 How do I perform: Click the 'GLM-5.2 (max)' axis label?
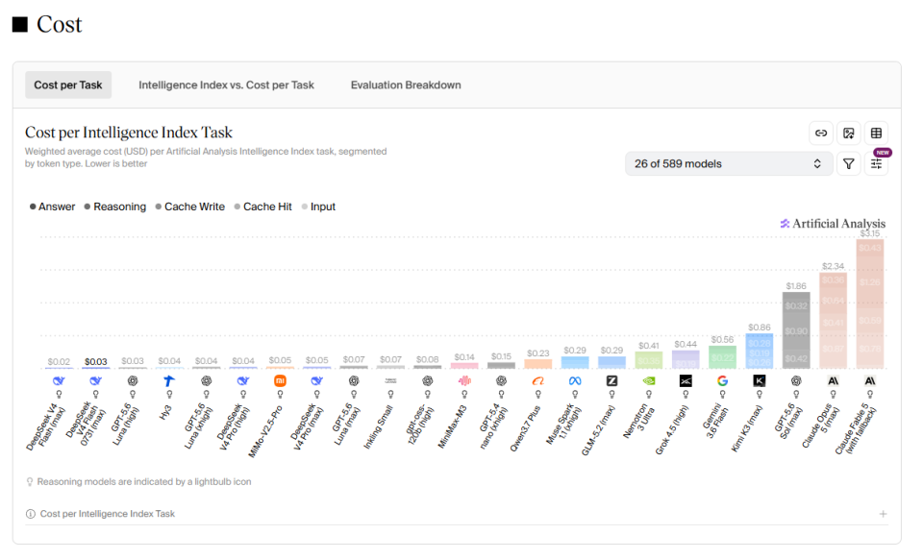599,429
